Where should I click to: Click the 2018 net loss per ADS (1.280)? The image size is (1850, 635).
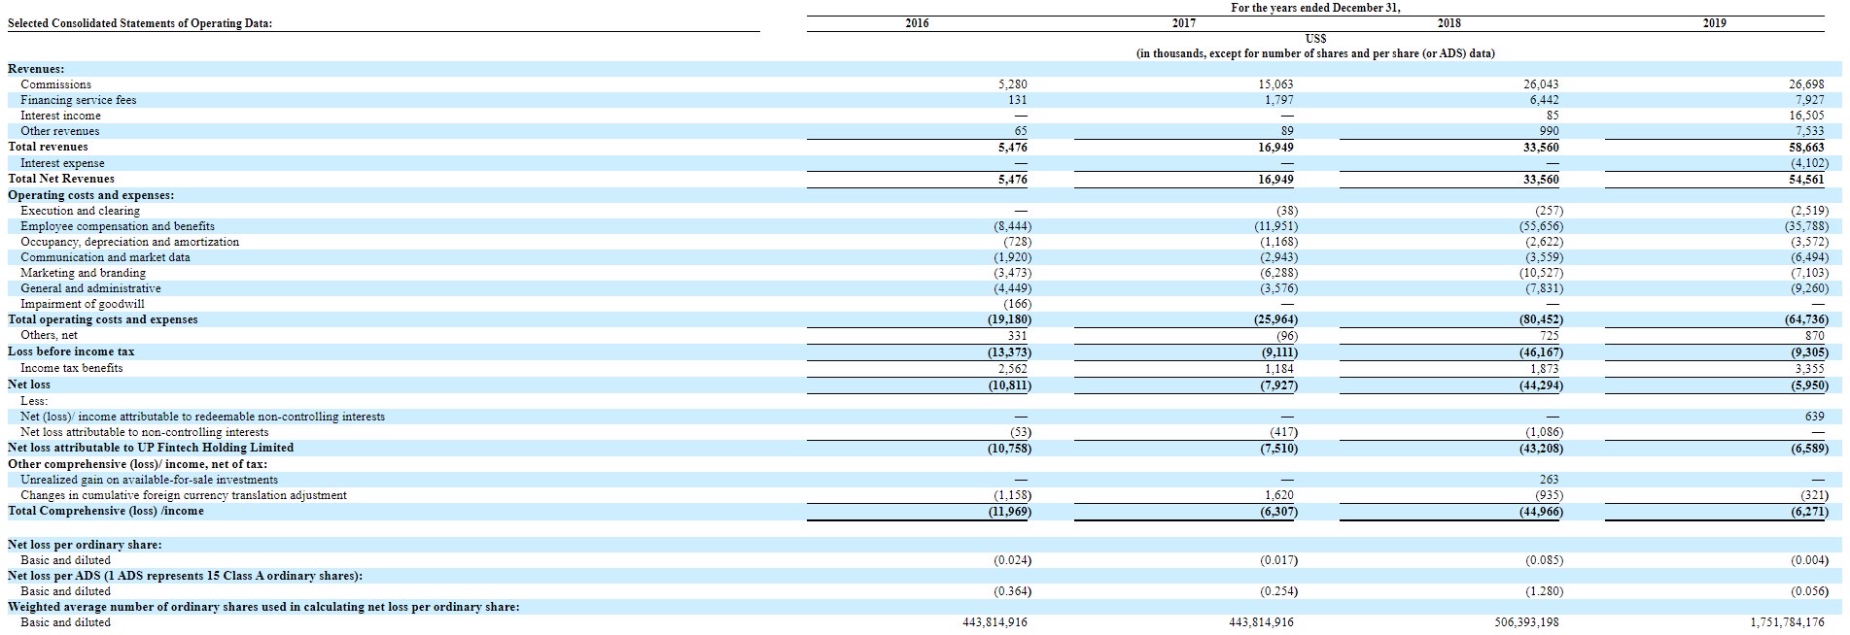[1543, 591]
